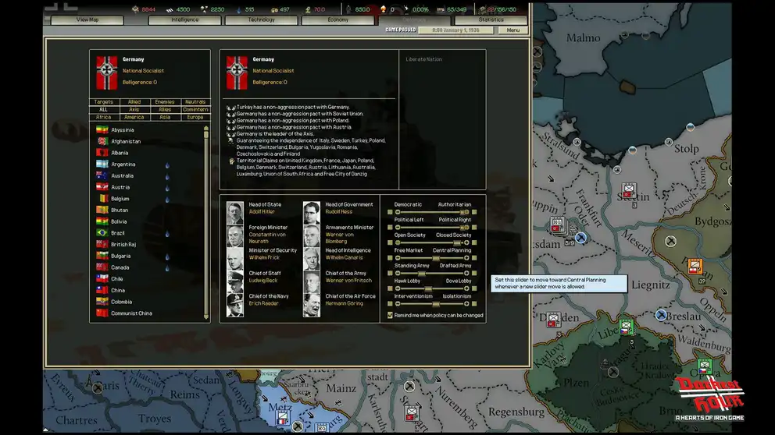Click the plus button toward Central Planning
The width and height of the screenshot is (775, 435).
coord(468,257)
